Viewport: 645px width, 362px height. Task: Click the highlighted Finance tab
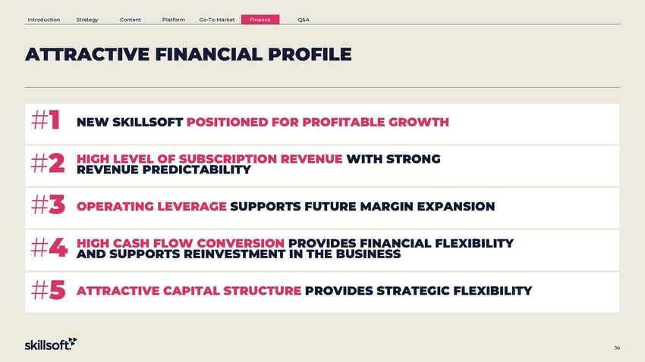pos(260,20)
